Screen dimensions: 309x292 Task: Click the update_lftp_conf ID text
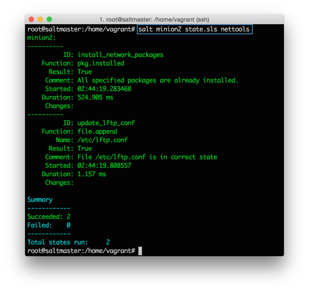tap(106, 123)
